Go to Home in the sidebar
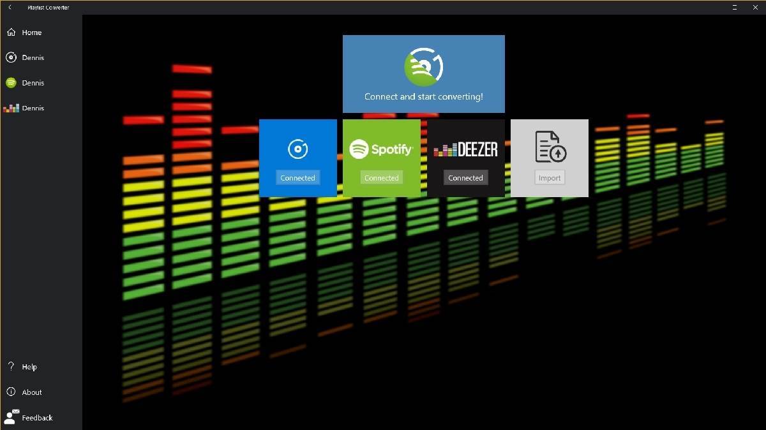 31,33
